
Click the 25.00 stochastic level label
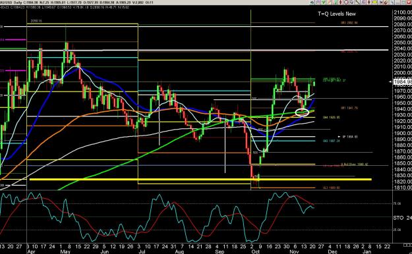pyautogui.click(x=397, y=230)
